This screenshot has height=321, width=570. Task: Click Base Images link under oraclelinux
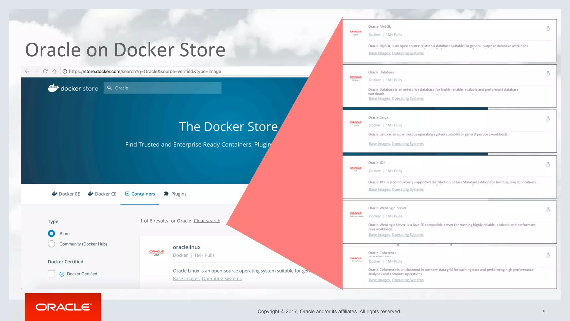click(x=186, y=279)
